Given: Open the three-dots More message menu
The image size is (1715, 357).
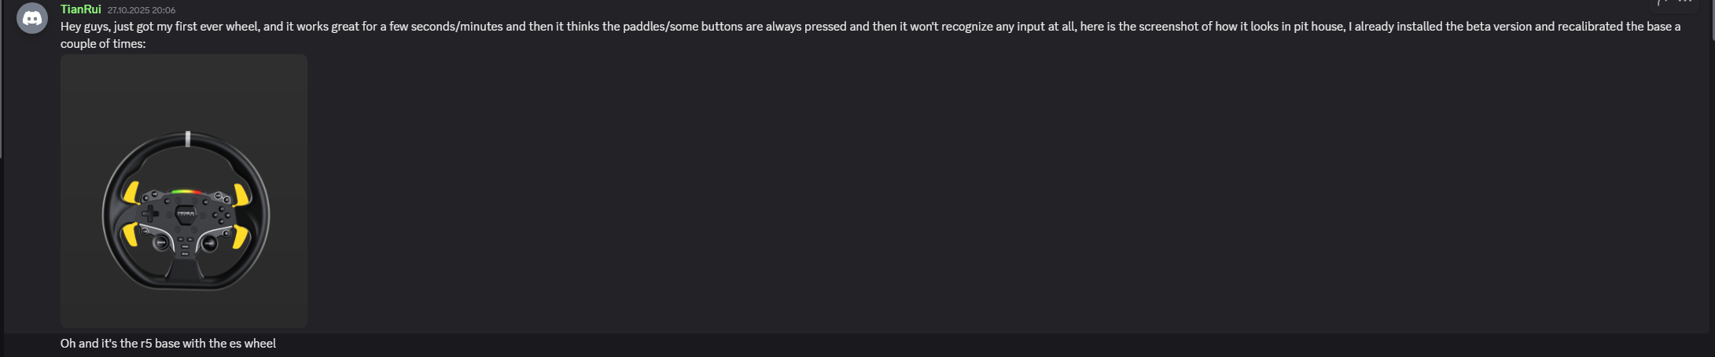Looking at the screenshot, I should 1684,2.
